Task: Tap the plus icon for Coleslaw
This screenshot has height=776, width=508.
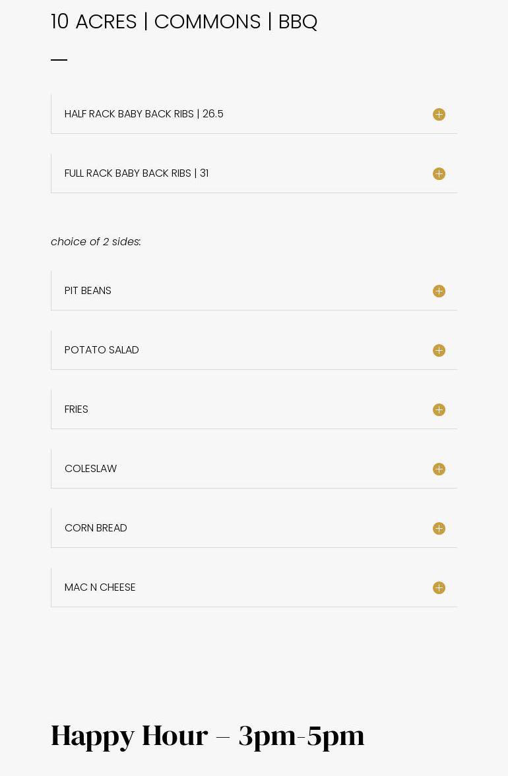Action: [439, 469]
